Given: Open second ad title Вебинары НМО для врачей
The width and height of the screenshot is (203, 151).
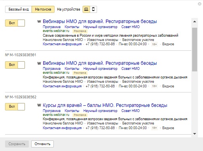Looking at the screenshot, I should tap(100, 63).
